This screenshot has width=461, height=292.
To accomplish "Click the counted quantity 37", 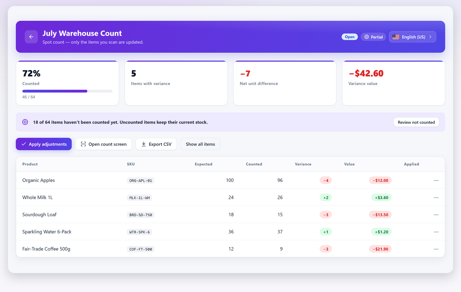I will [x=280, y=232].
